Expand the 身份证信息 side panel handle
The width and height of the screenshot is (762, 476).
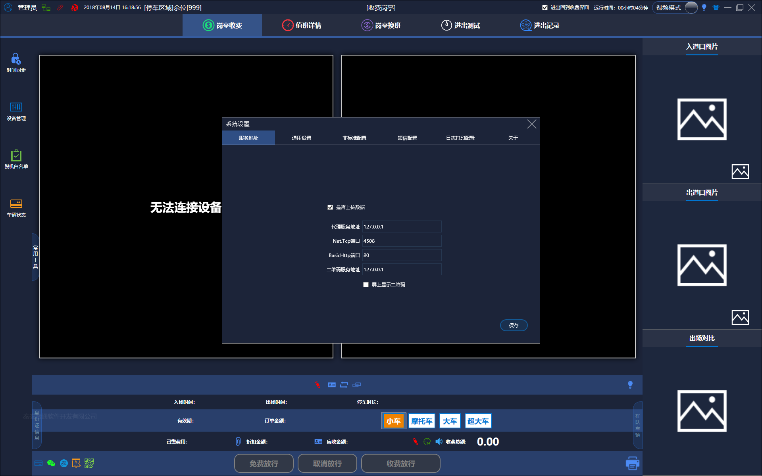37,425
